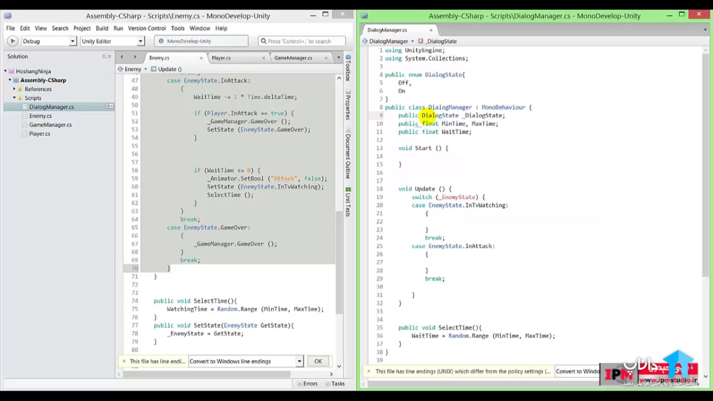The image size is (713, 401).
Task: Click OK to convert line endings
Action: tap(318, 361)
